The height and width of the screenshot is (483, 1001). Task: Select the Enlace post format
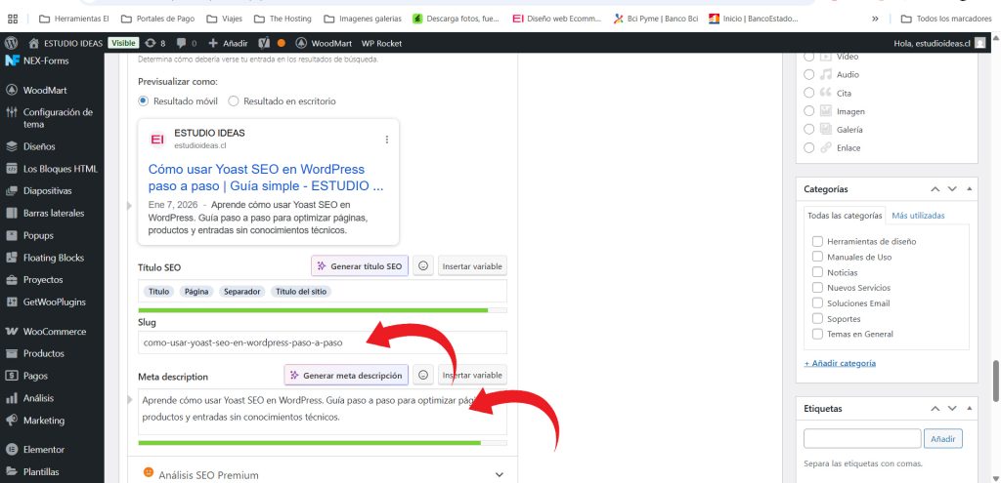click(809, 148)
